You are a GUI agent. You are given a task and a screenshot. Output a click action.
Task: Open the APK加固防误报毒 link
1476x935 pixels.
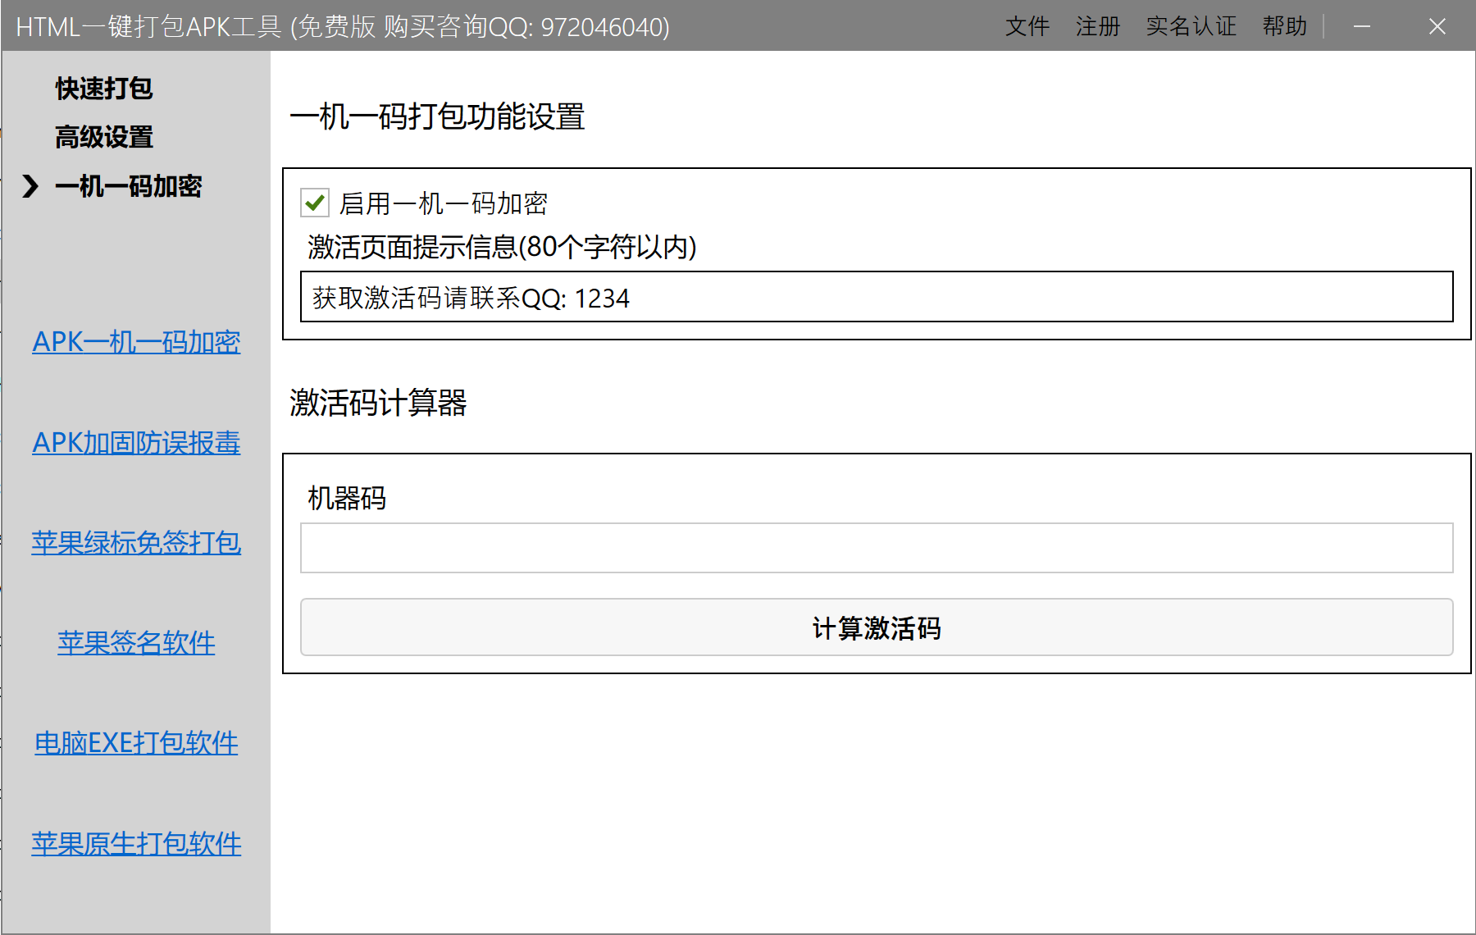point(136,443)
